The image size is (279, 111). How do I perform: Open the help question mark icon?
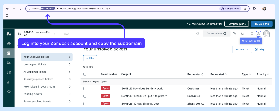259,33
